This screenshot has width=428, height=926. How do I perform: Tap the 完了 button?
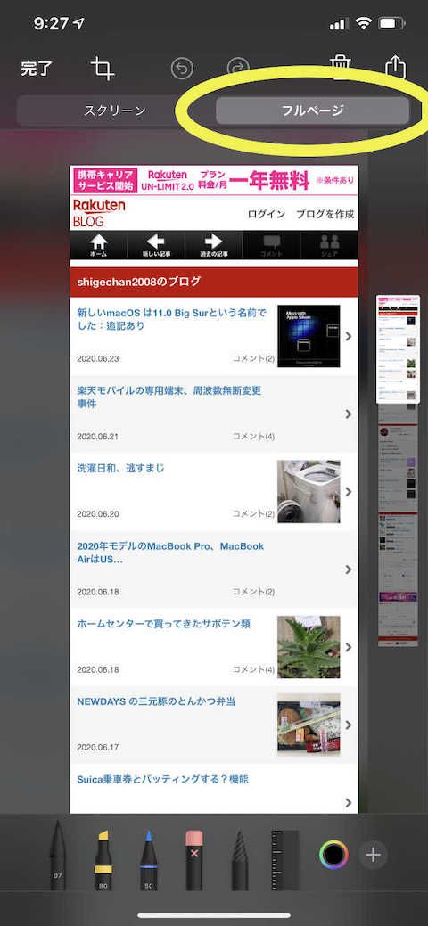click(37, 69)
